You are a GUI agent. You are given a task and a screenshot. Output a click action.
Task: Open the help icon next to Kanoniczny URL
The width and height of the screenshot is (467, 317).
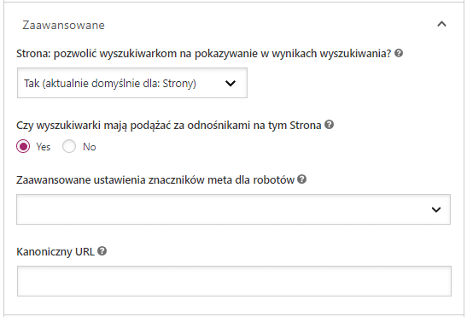pyautogui.click(x=102, y=251)
